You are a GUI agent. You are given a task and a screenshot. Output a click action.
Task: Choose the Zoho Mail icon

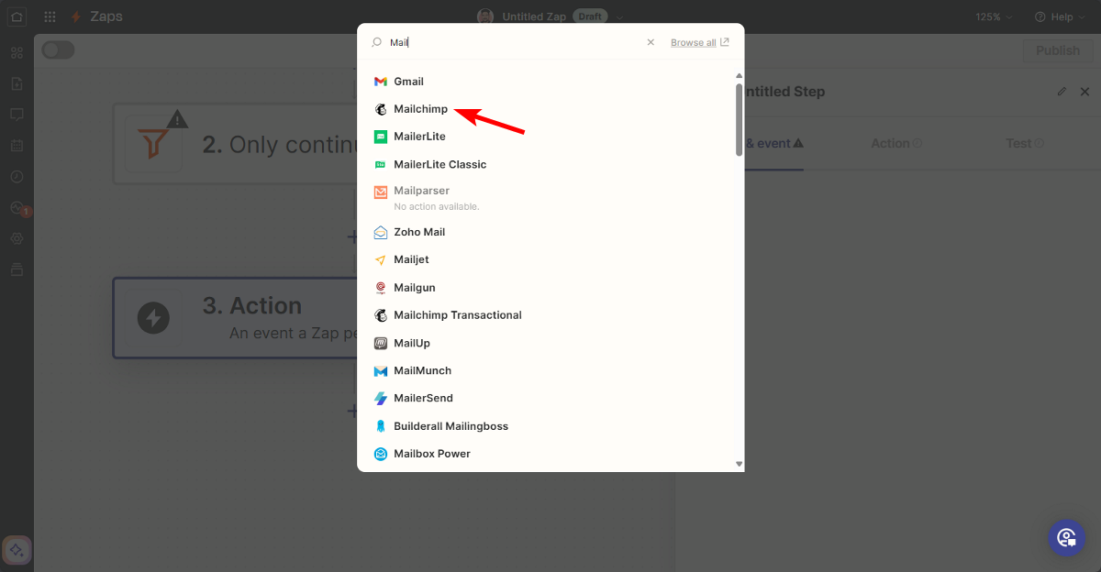(381, 232)
